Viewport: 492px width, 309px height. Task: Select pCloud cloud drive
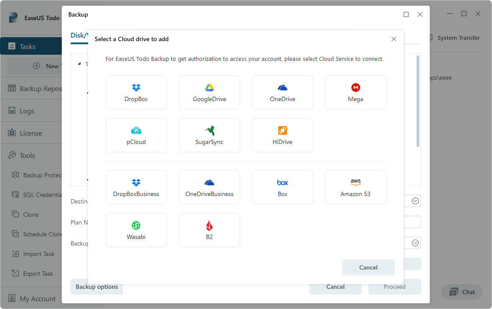coord(136,135)
